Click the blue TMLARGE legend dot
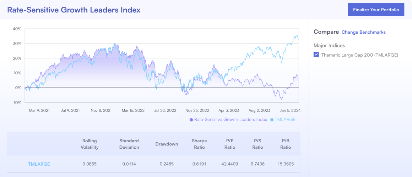412x177 pixels. pyautogui.click(x=272, y=120)
